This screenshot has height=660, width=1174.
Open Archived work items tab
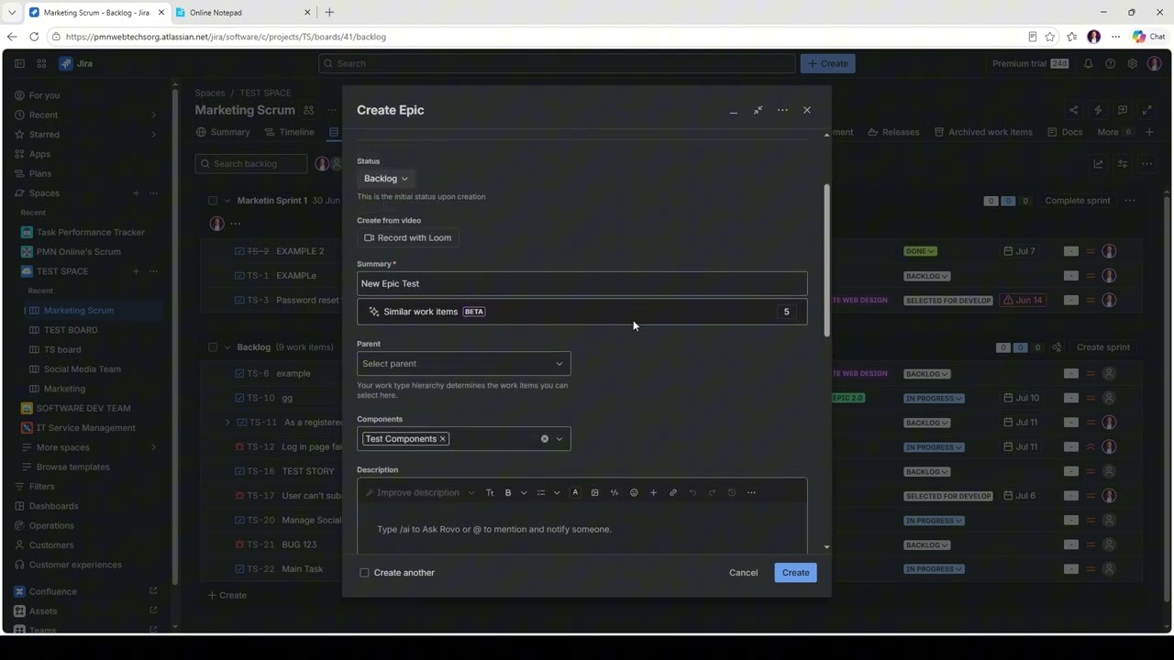click(983, 132)
